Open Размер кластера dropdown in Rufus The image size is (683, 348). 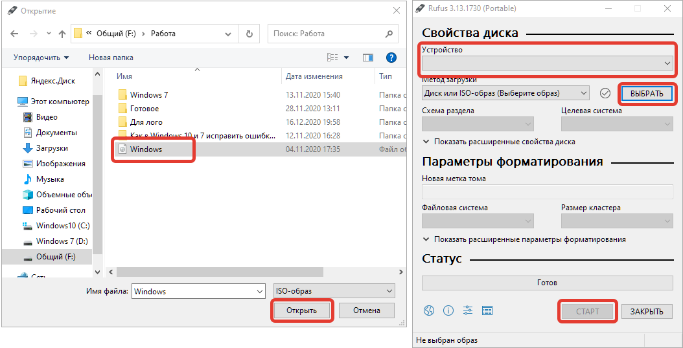point(617,221)
